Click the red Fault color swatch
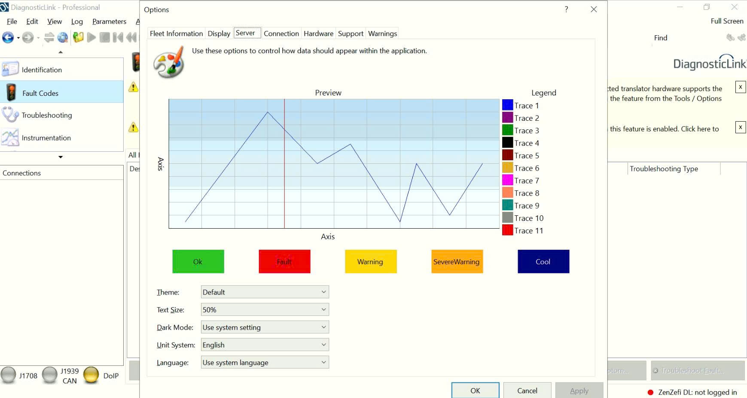 coord(284,261)
